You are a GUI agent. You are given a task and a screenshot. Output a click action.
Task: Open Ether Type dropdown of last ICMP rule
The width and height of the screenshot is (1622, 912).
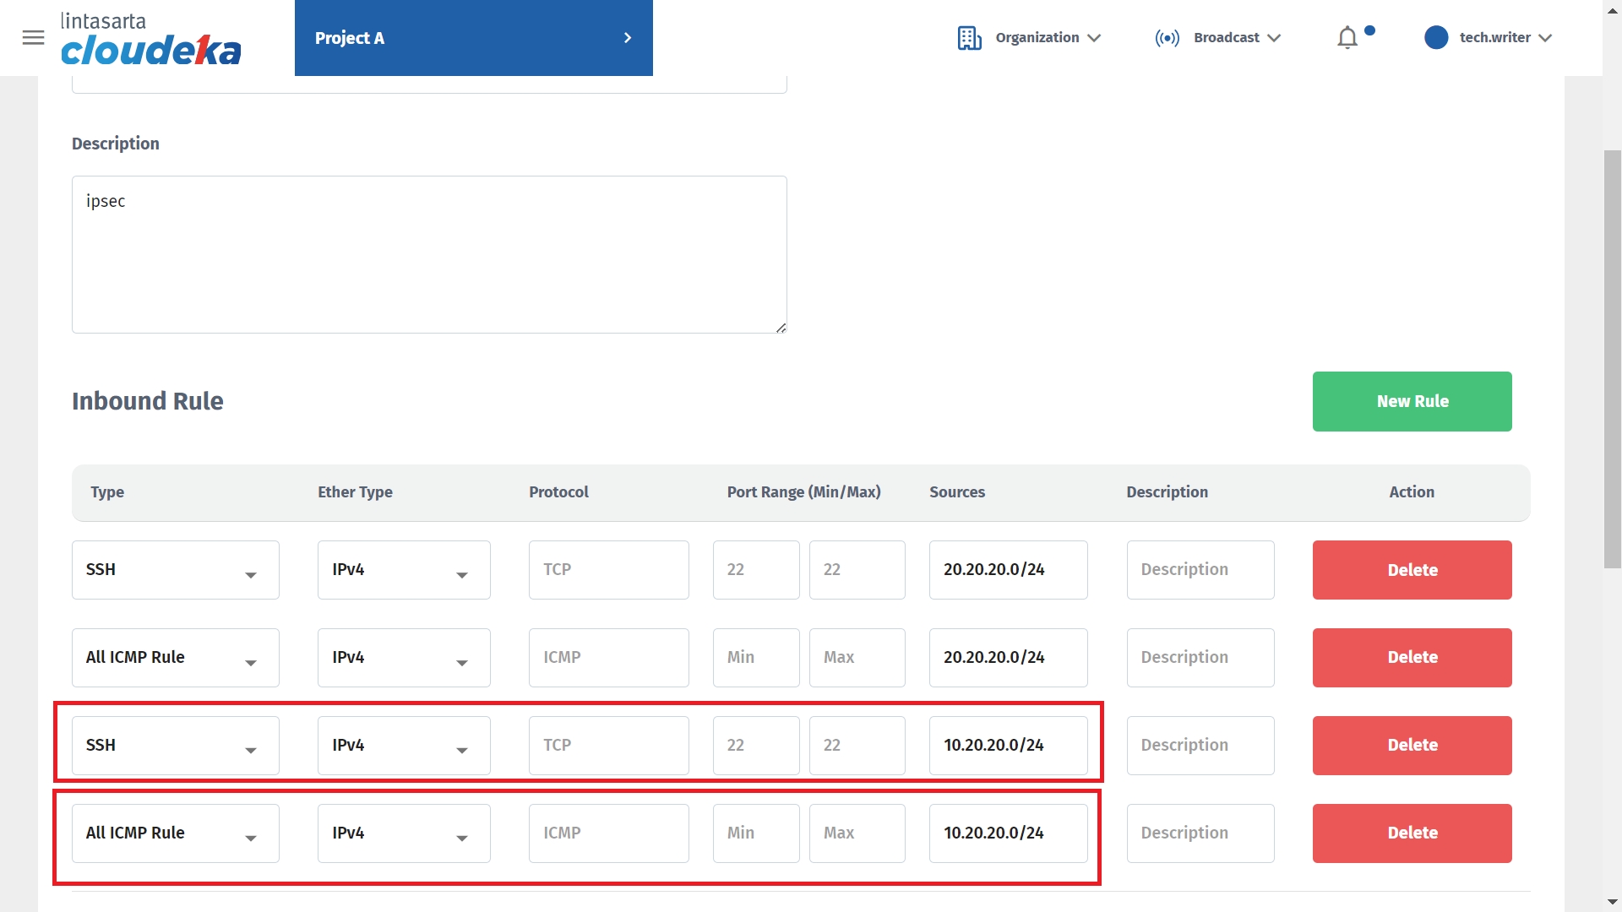click(404, 833)
